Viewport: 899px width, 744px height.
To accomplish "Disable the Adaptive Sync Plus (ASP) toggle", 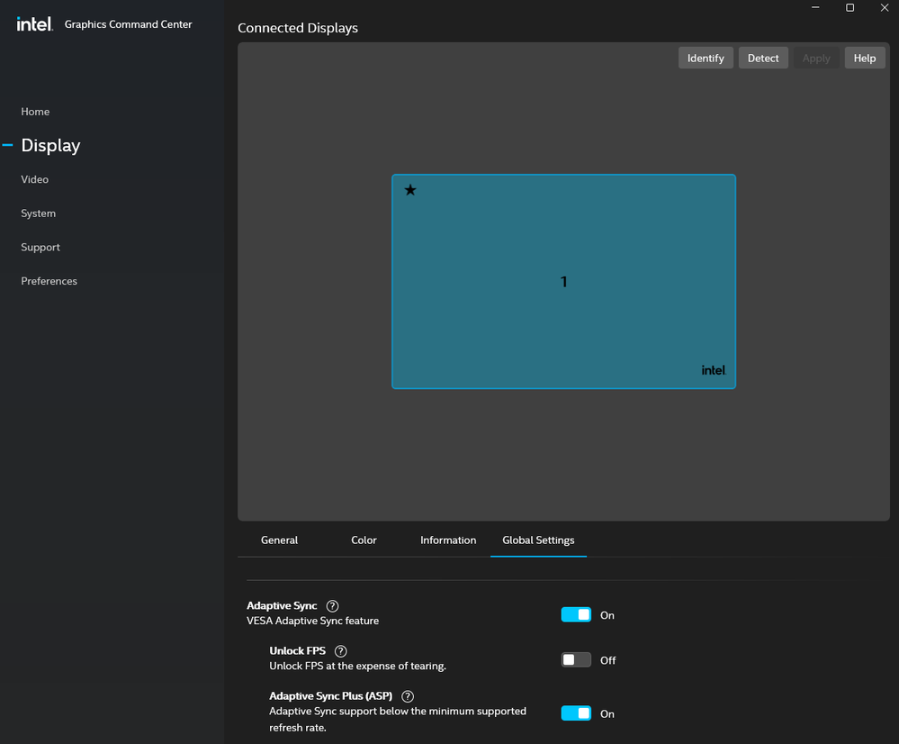I will click(576, 713).
